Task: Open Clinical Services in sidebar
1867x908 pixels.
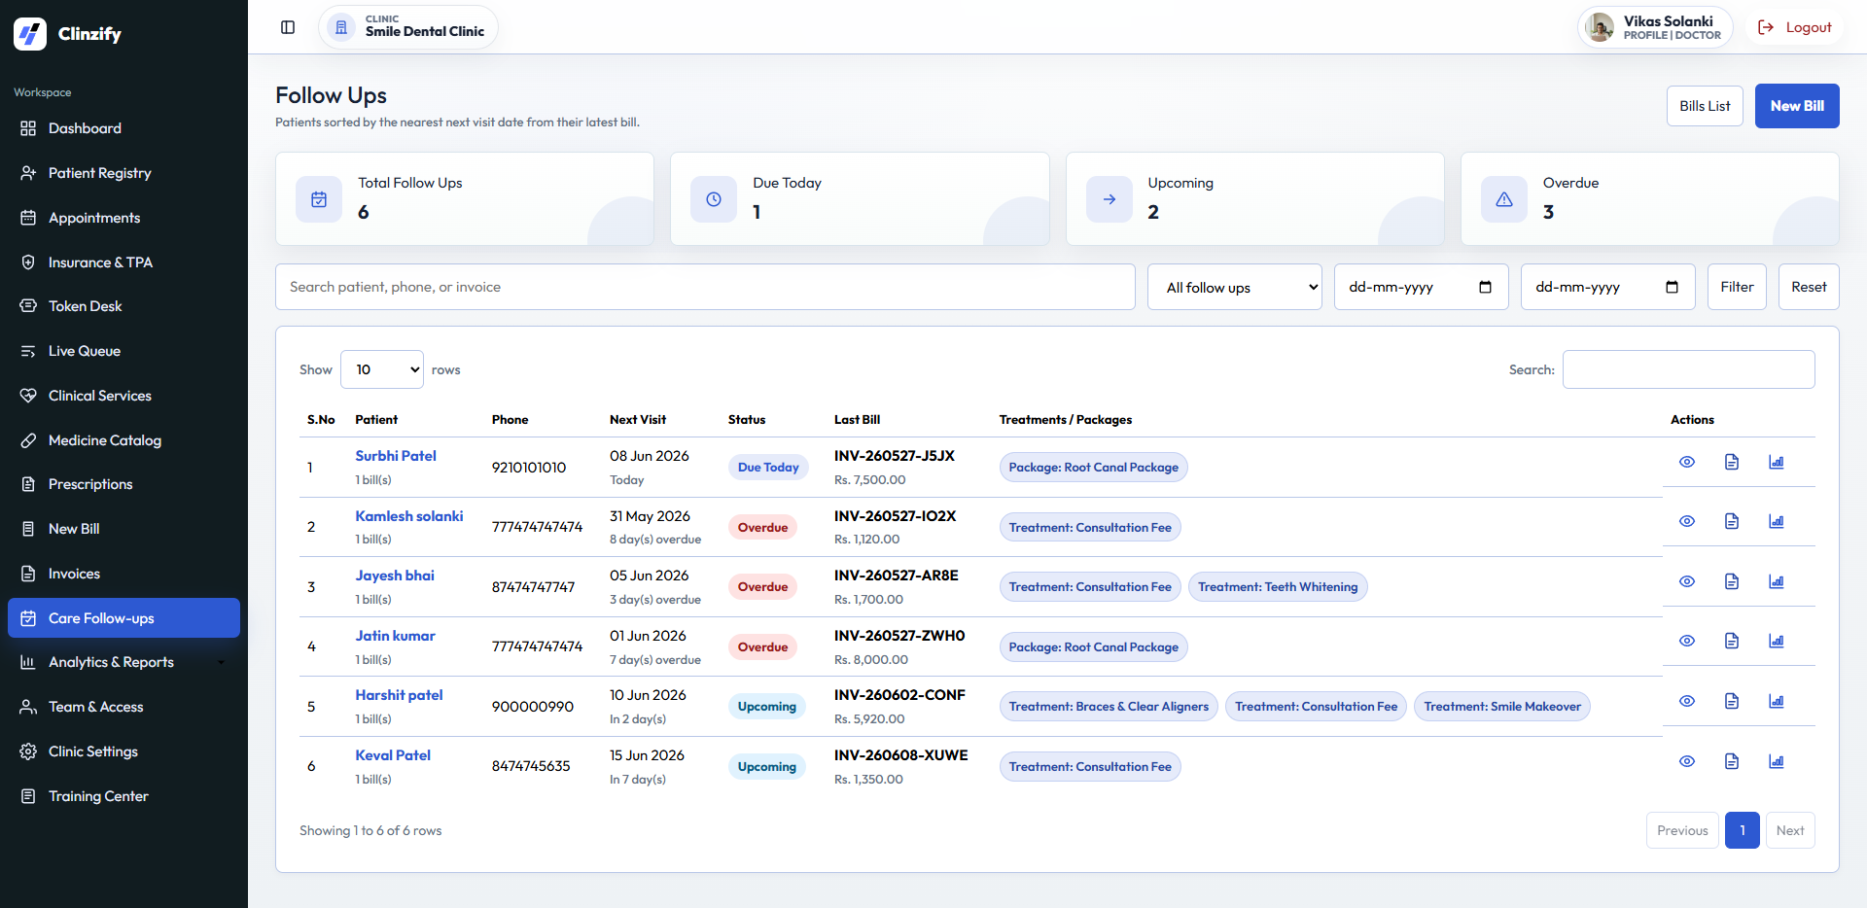Action: click(123, 396)
